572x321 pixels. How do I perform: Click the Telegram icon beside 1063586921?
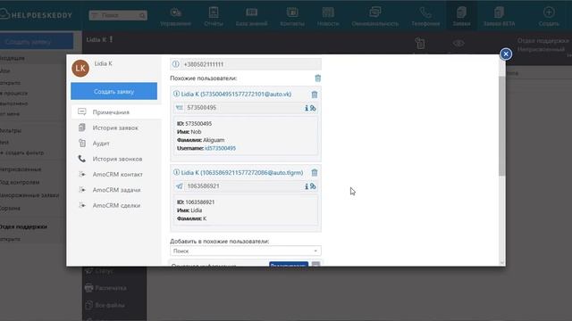click(x=179, y=186)
